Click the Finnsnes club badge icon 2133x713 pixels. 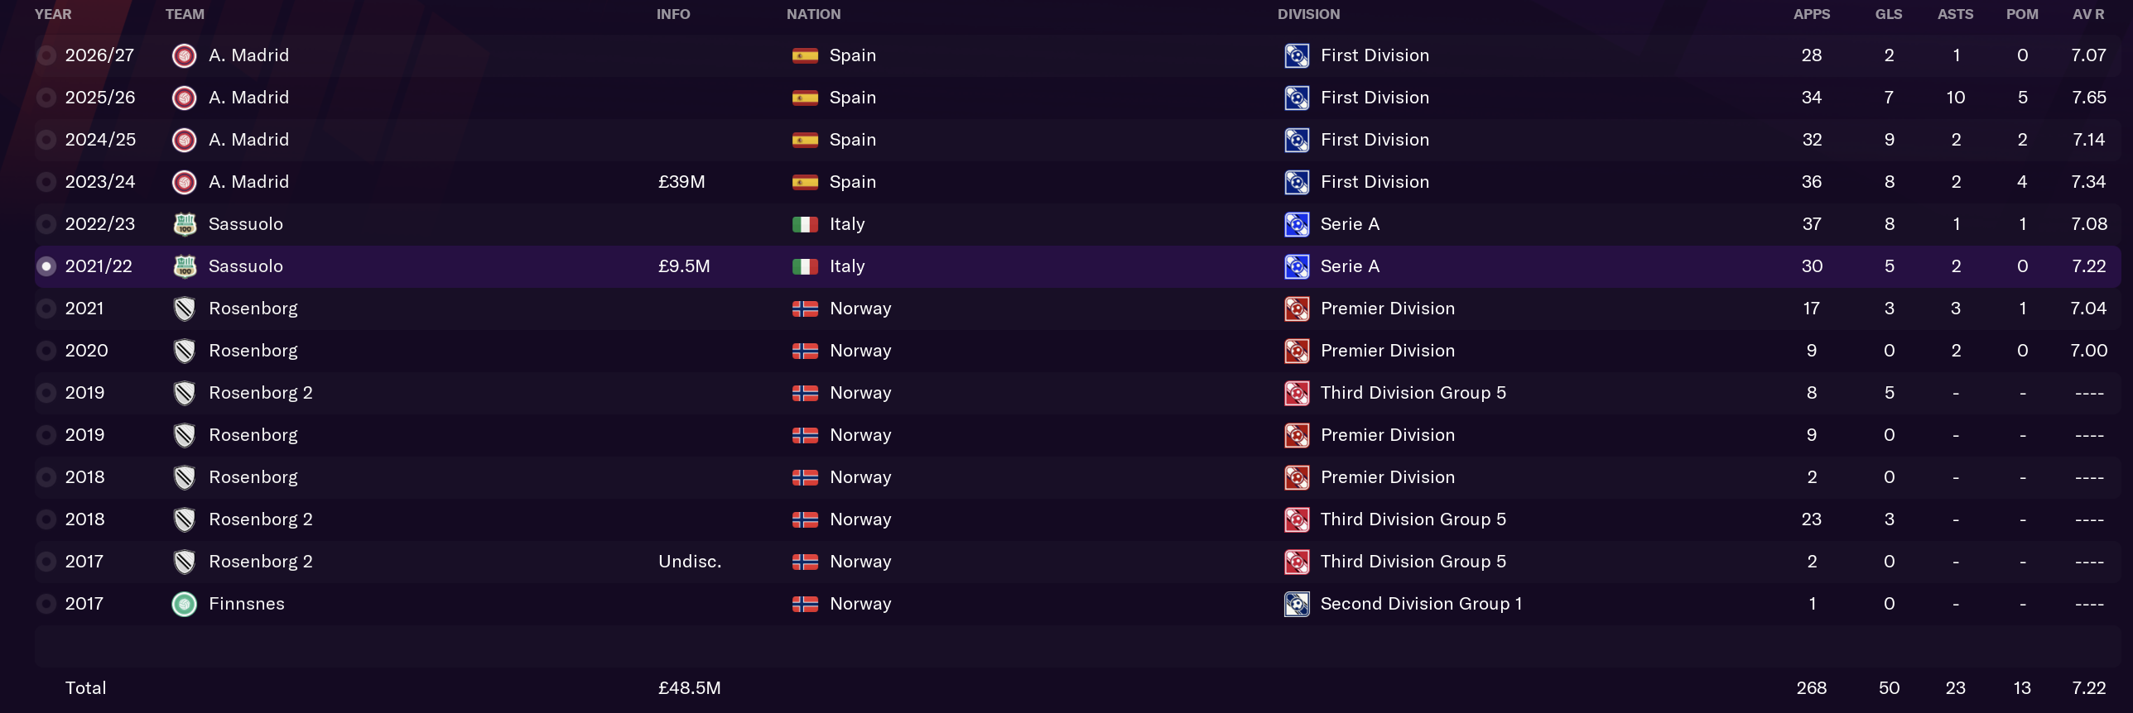[184, 604]
